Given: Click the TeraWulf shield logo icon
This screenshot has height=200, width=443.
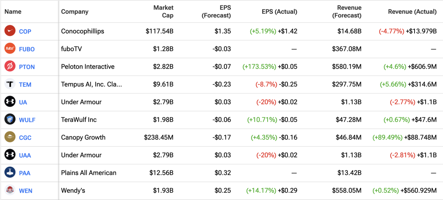Looking at the screenshot, I should coord(10,120).
